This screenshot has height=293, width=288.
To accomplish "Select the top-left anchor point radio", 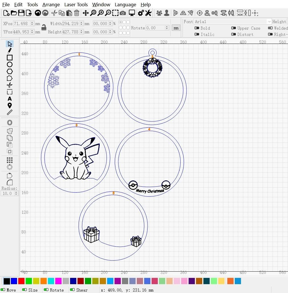I will 121,22.
